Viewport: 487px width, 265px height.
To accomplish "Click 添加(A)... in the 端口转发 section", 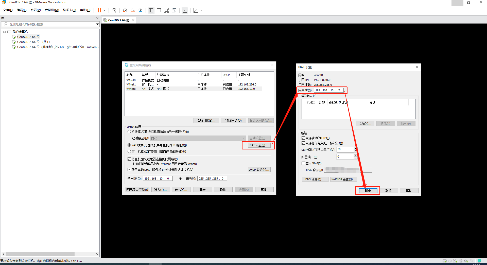I will tap(365, 124).
